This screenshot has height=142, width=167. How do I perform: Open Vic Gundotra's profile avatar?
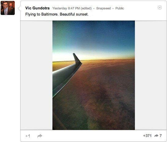(8, 8)
